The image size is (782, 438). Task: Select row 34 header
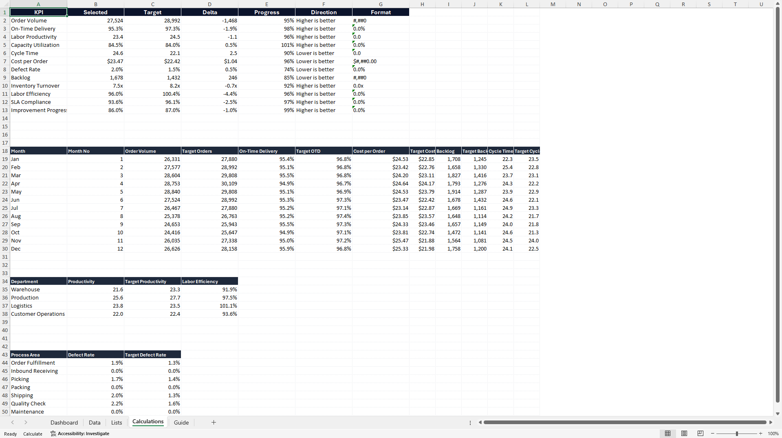pos(5,281)
